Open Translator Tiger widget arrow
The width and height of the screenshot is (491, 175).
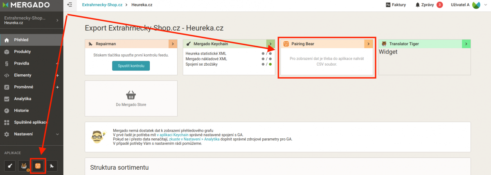point(466,44)
